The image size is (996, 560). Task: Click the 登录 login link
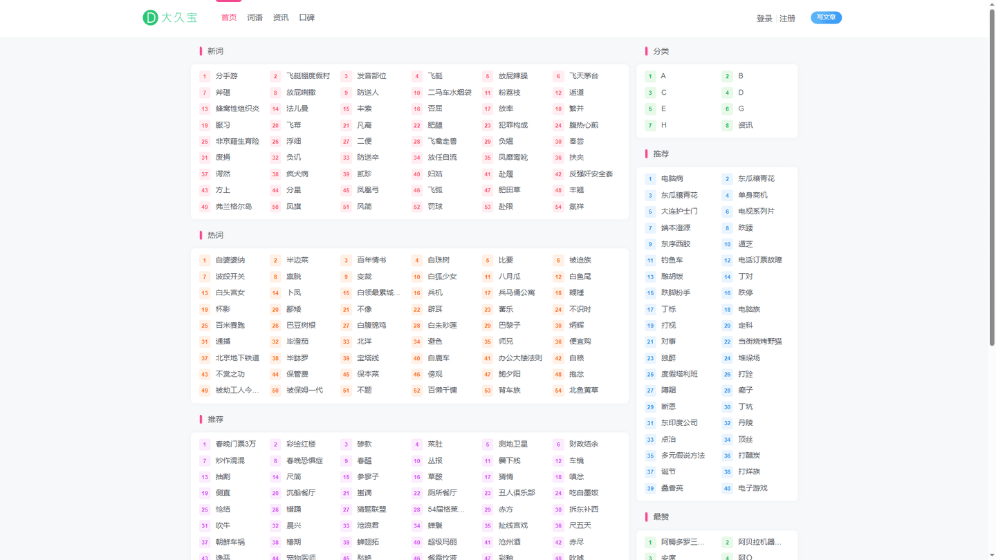(764, 19)
